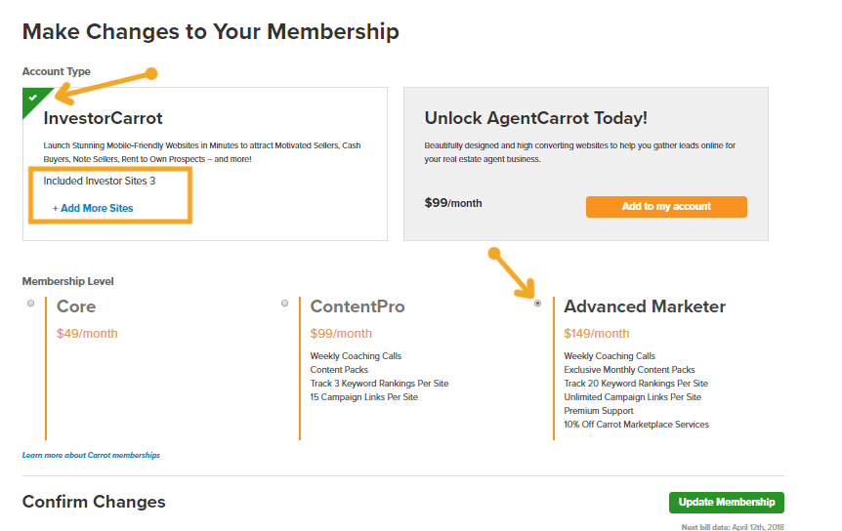Select the ContentPro membership radio button

pos(284,303)
